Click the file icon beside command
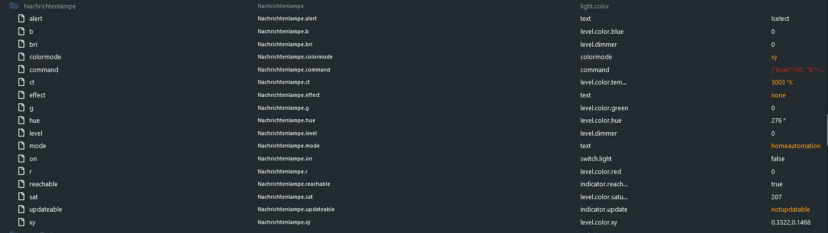This screenshot has height=233, width=828. point(21,70)
